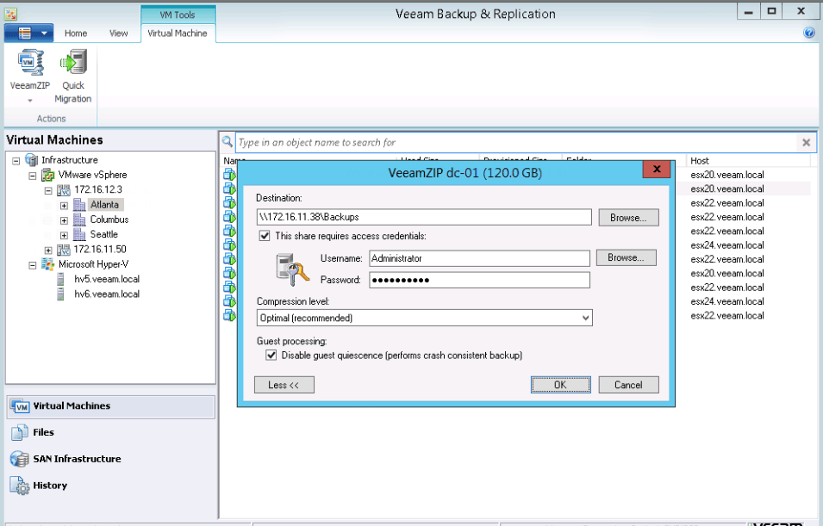Collapse the Infrastructure tree node

tap(16, 161)
